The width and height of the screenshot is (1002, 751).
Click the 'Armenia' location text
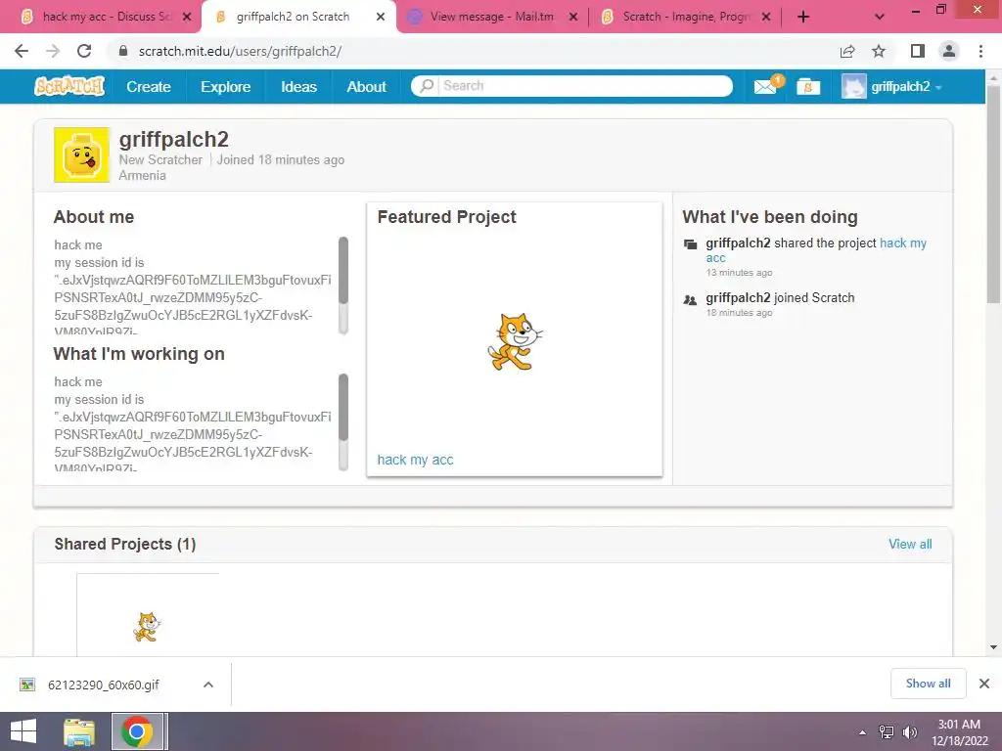pyautogui.click(x=143, y=176)
